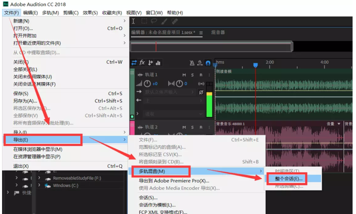Viewport: 356px width, 214px height.
Task: Expand 打开最近使用的文件(R) submenu
Action: coord(66,43)
